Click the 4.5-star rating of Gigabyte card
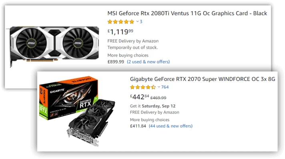The height and width of the screenshot is (159, 285). pos(143,87)
